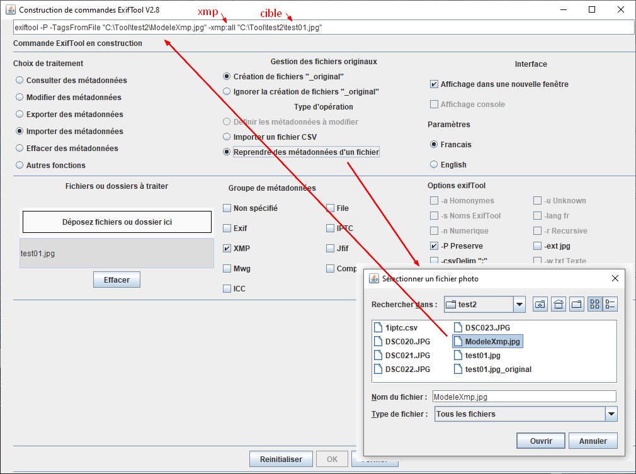
Task: Select Importer un fichier CSV
Action: pos(227,137)
